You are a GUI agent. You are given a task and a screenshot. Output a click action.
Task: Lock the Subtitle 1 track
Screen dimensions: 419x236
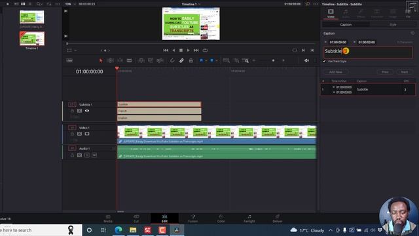coord(72,111)
